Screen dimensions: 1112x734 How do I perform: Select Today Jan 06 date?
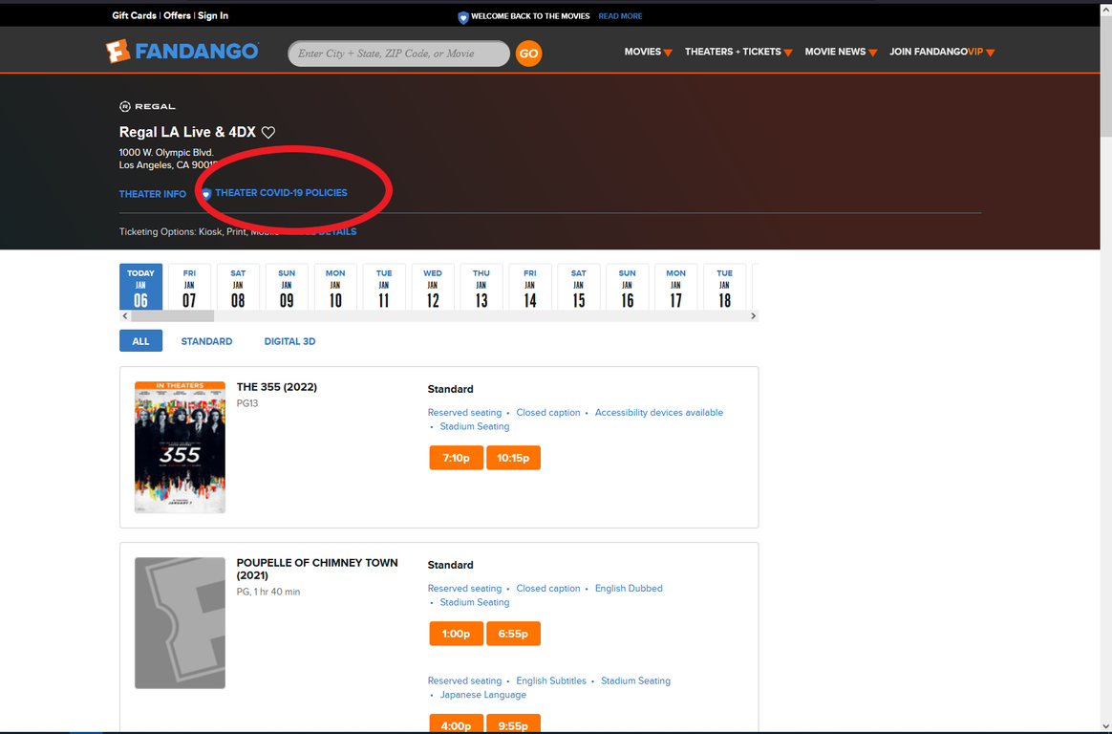point(140,287)
